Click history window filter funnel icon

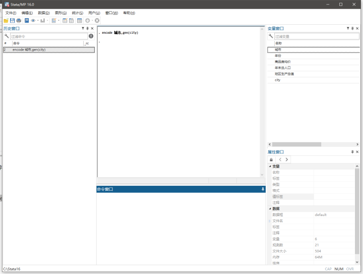(x=83, y=28)
